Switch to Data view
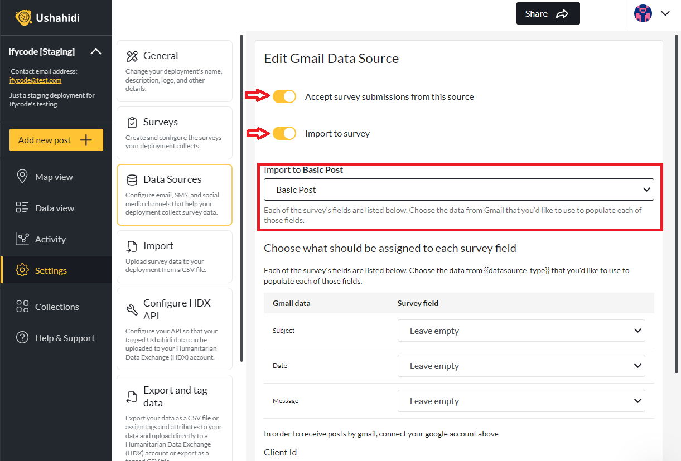Image resolution: width=681 pixels, height=461 pixels. [23, 207]
